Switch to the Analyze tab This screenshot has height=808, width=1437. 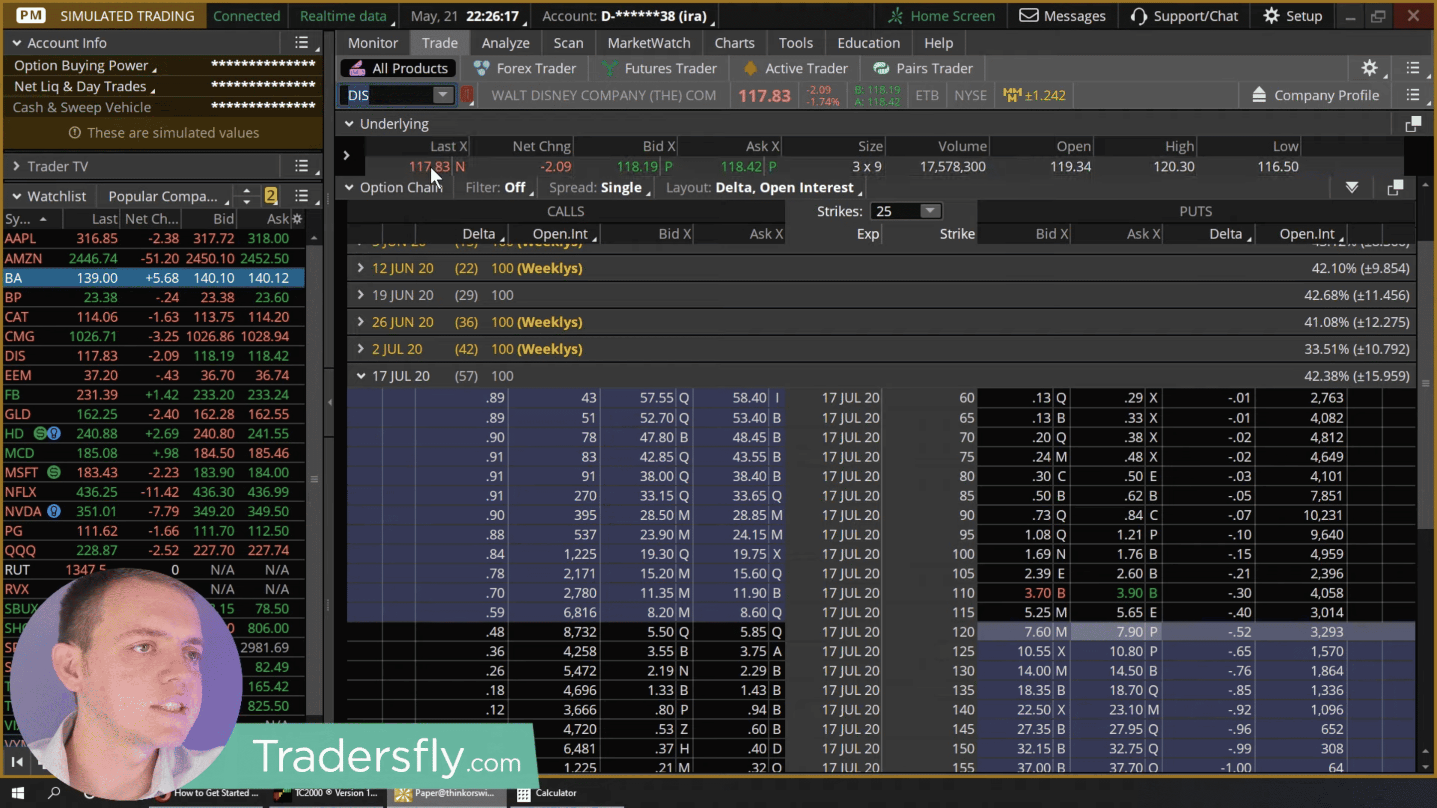(505, 43)
